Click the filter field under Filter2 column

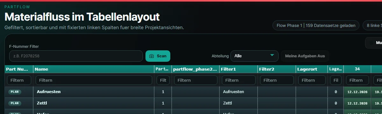pyautogui.click(x=277, y=80)
